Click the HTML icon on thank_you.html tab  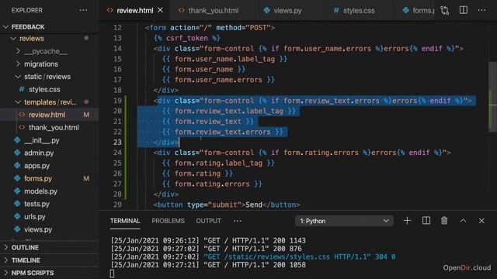pos(181,10)
